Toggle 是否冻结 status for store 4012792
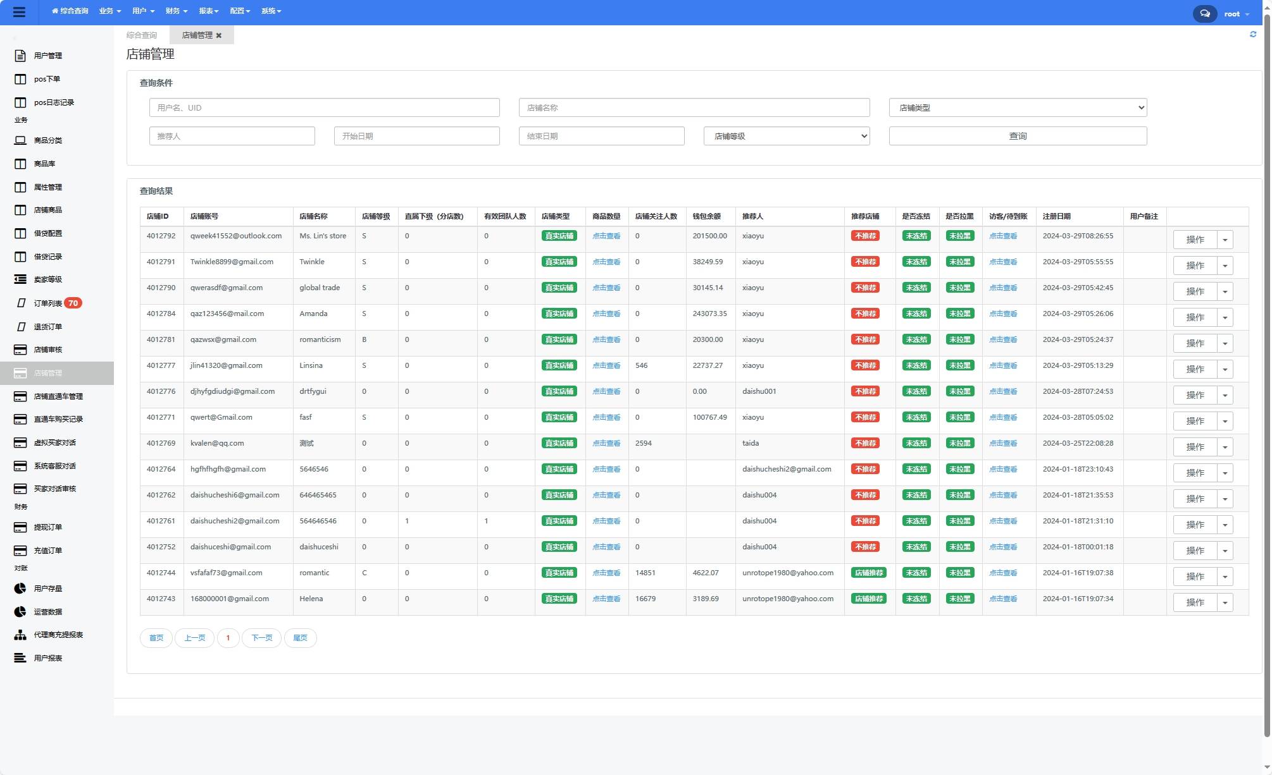The width and height of the screenshot is (1272, 775). coord(915,237)
